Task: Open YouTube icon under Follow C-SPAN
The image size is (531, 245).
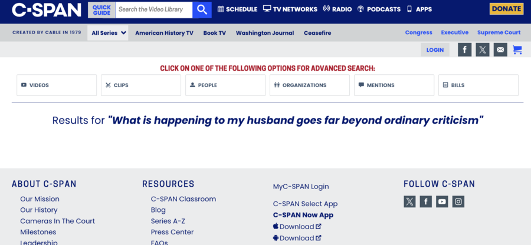Action: (x=442, y=201)
